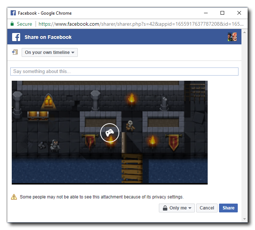
Task: Click the share-destination icon beside timeline dropdown
Action: click(15, 52)
